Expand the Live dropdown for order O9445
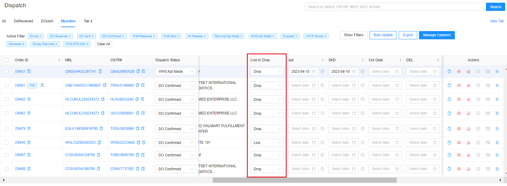Screen dimensions: 507x186 point(267,143)
